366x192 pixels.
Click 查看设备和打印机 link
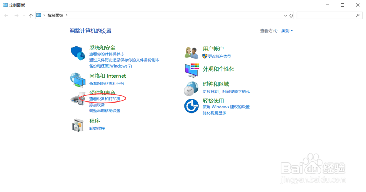click(105, 99)
